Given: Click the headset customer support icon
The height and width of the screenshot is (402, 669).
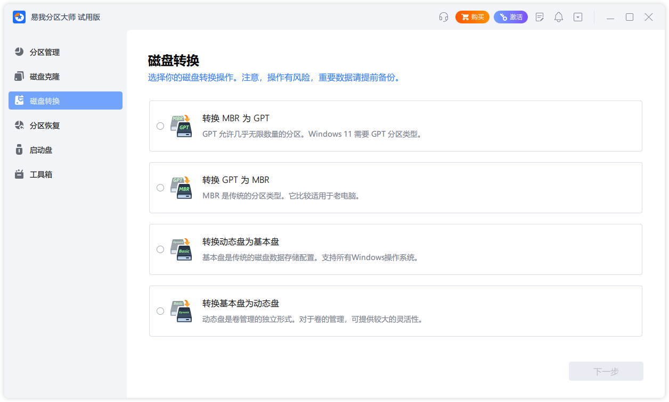Looking at the screenshot, I should point(443,17).
